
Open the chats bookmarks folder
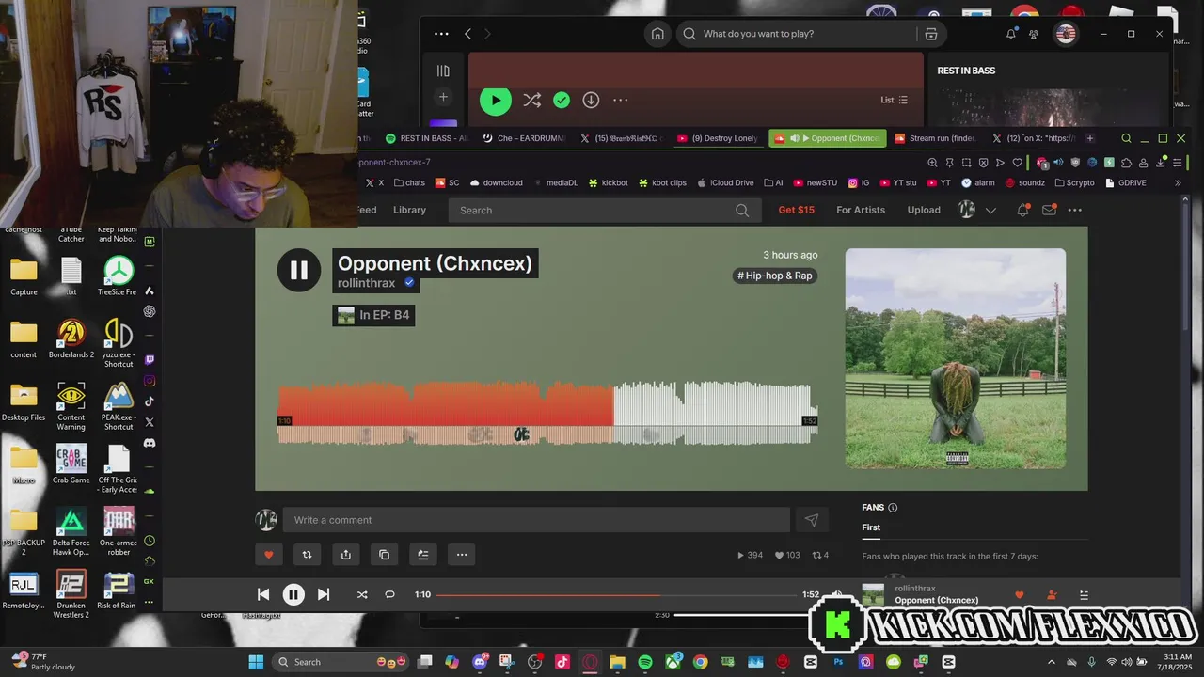(408, 183)
